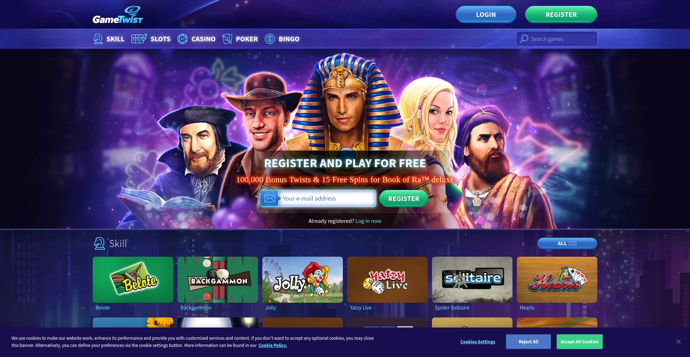The width and height of the screenshot is (690, 357).
Task: Open the Belote game thumbnail
Action: point(133,280)
